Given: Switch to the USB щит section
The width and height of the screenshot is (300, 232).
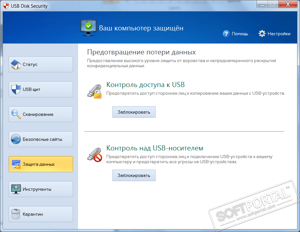Looking at the screenshot, I should coord(41,89).
